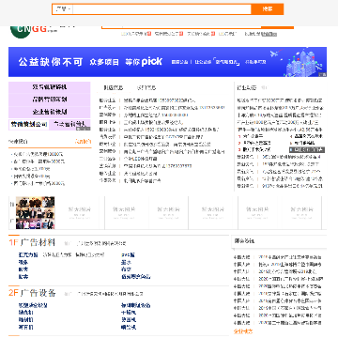Open the '墨水' category under 广告材料
Screen dimensions: 338x338
[x=126, y=262]
